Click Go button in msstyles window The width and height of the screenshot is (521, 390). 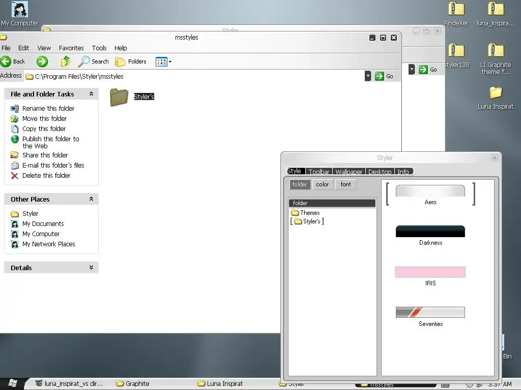pyautogui.click(x=384, y=76)
